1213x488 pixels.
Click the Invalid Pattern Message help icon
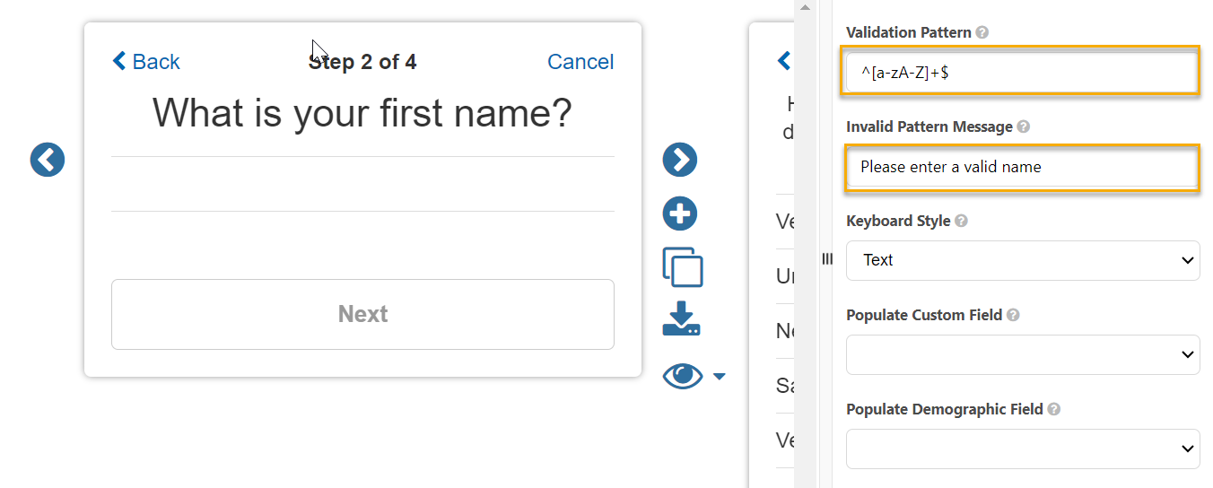pos(1024,127)
